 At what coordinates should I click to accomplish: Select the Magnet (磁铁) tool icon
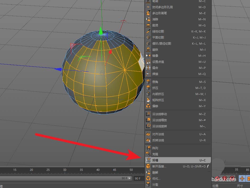[x=148, y=49]
